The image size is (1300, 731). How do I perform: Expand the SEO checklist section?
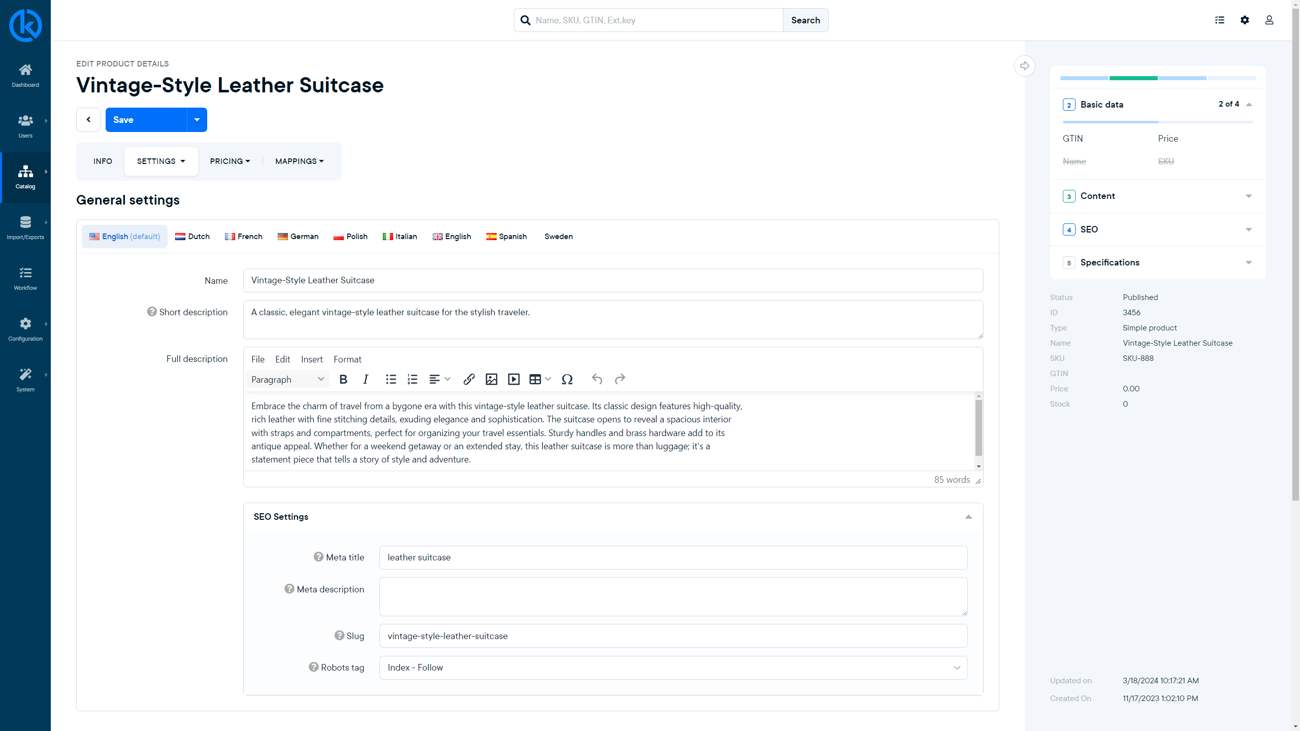1249,229
